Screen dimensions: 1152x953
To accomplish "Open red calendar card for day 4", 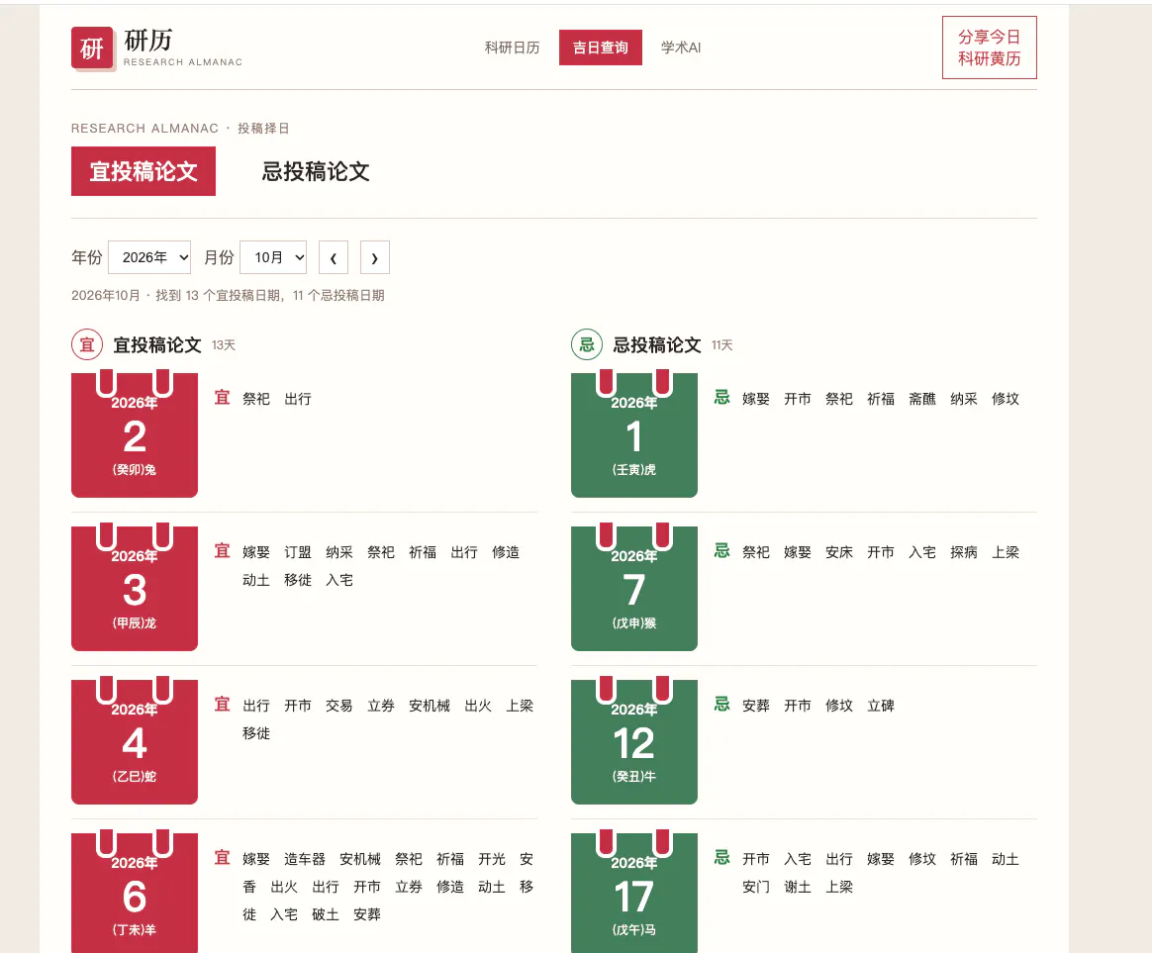I will 135,741.
